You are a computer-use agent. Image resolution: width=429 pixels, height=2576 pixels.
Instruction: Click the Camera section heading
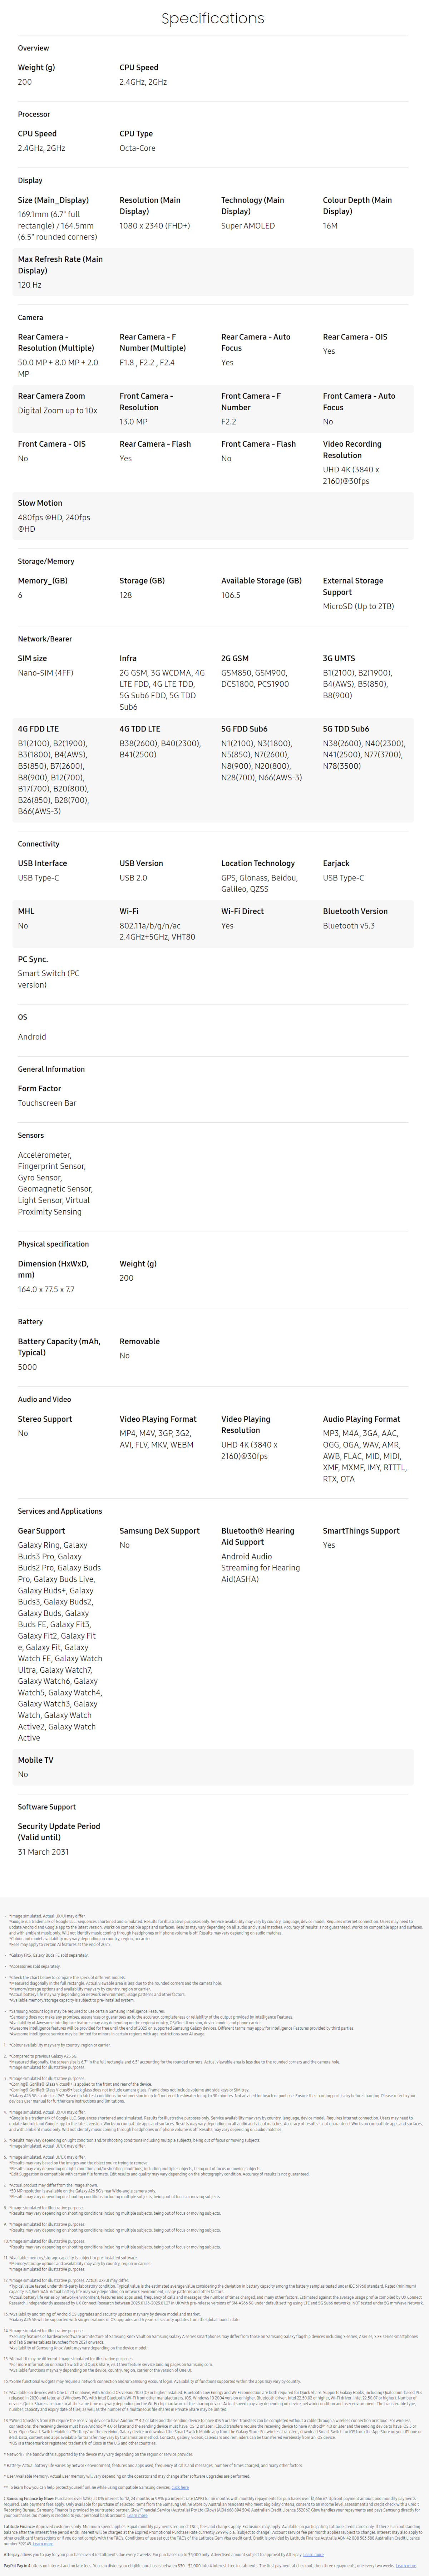point(30,317)
